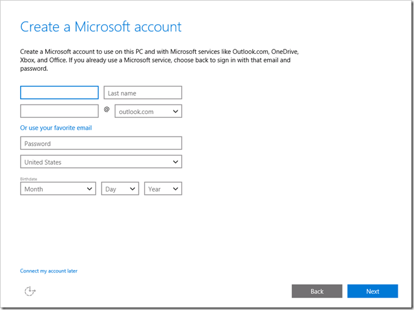414x310 pixels.
Task: Click the description paragraph about Microsoft services
Action: [157, 58]
